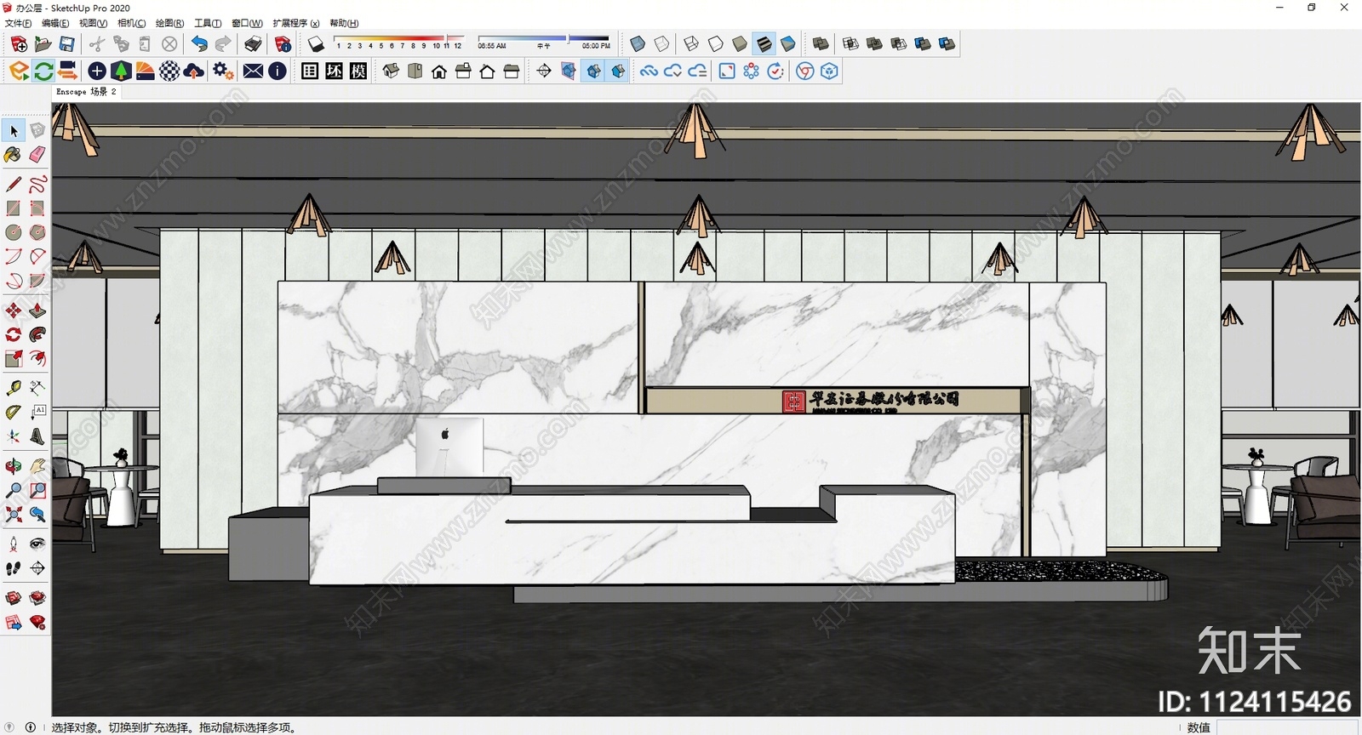
Task: Toggle Enscape live updates
Action: pyautogui.click(x=43, y=71)
